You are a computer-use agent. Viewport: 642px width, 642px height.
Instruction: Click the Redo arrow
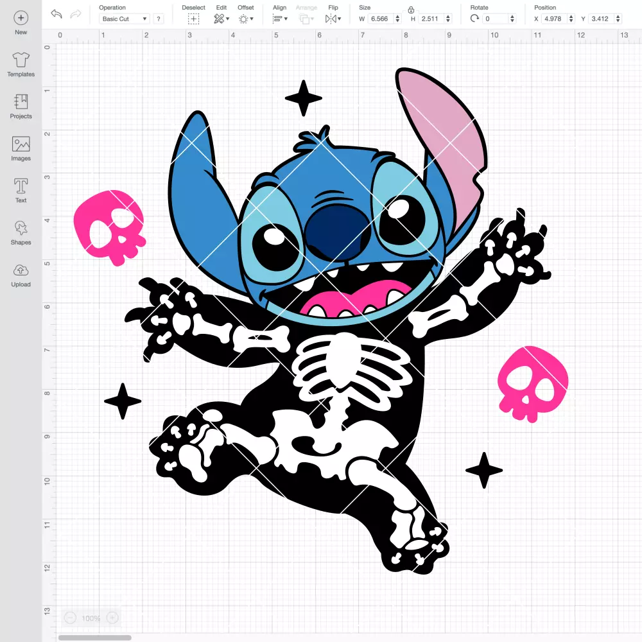[x=75, y=14]
